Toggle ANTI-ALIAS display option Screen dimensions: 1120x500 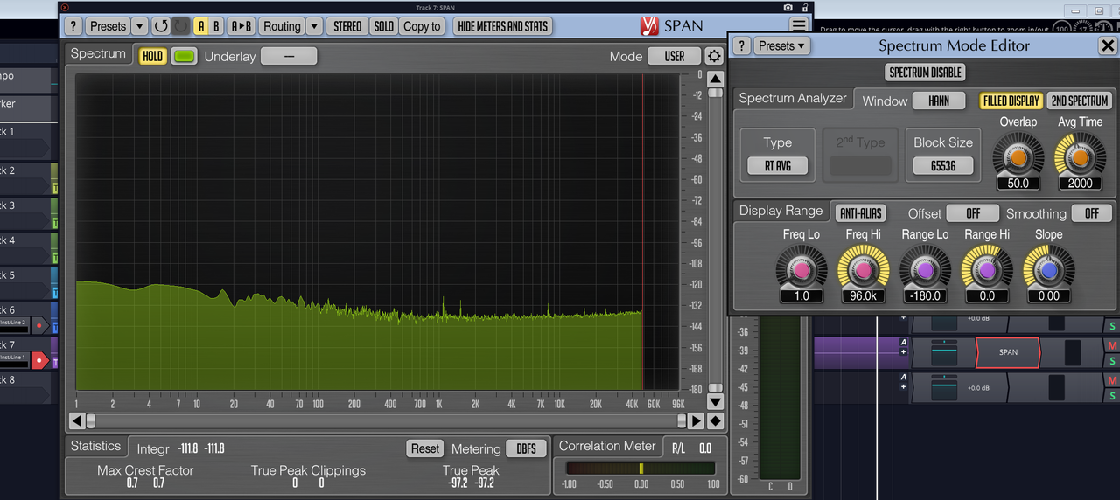point(861,213)
